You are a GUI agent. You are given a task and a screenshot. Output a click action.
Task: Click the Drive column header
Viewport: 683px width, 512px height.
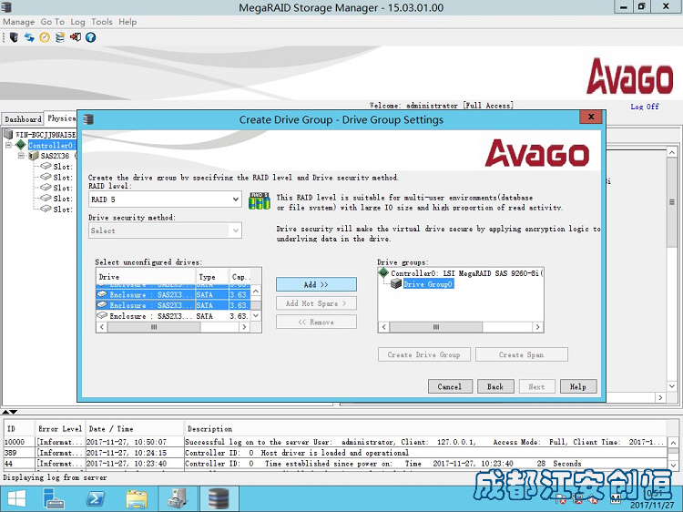146,277
